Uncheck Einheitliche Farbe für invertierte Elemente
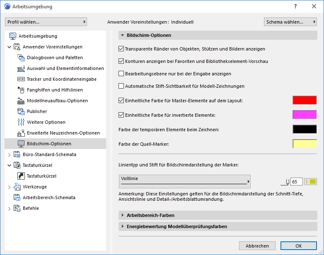 click(121, 115)
